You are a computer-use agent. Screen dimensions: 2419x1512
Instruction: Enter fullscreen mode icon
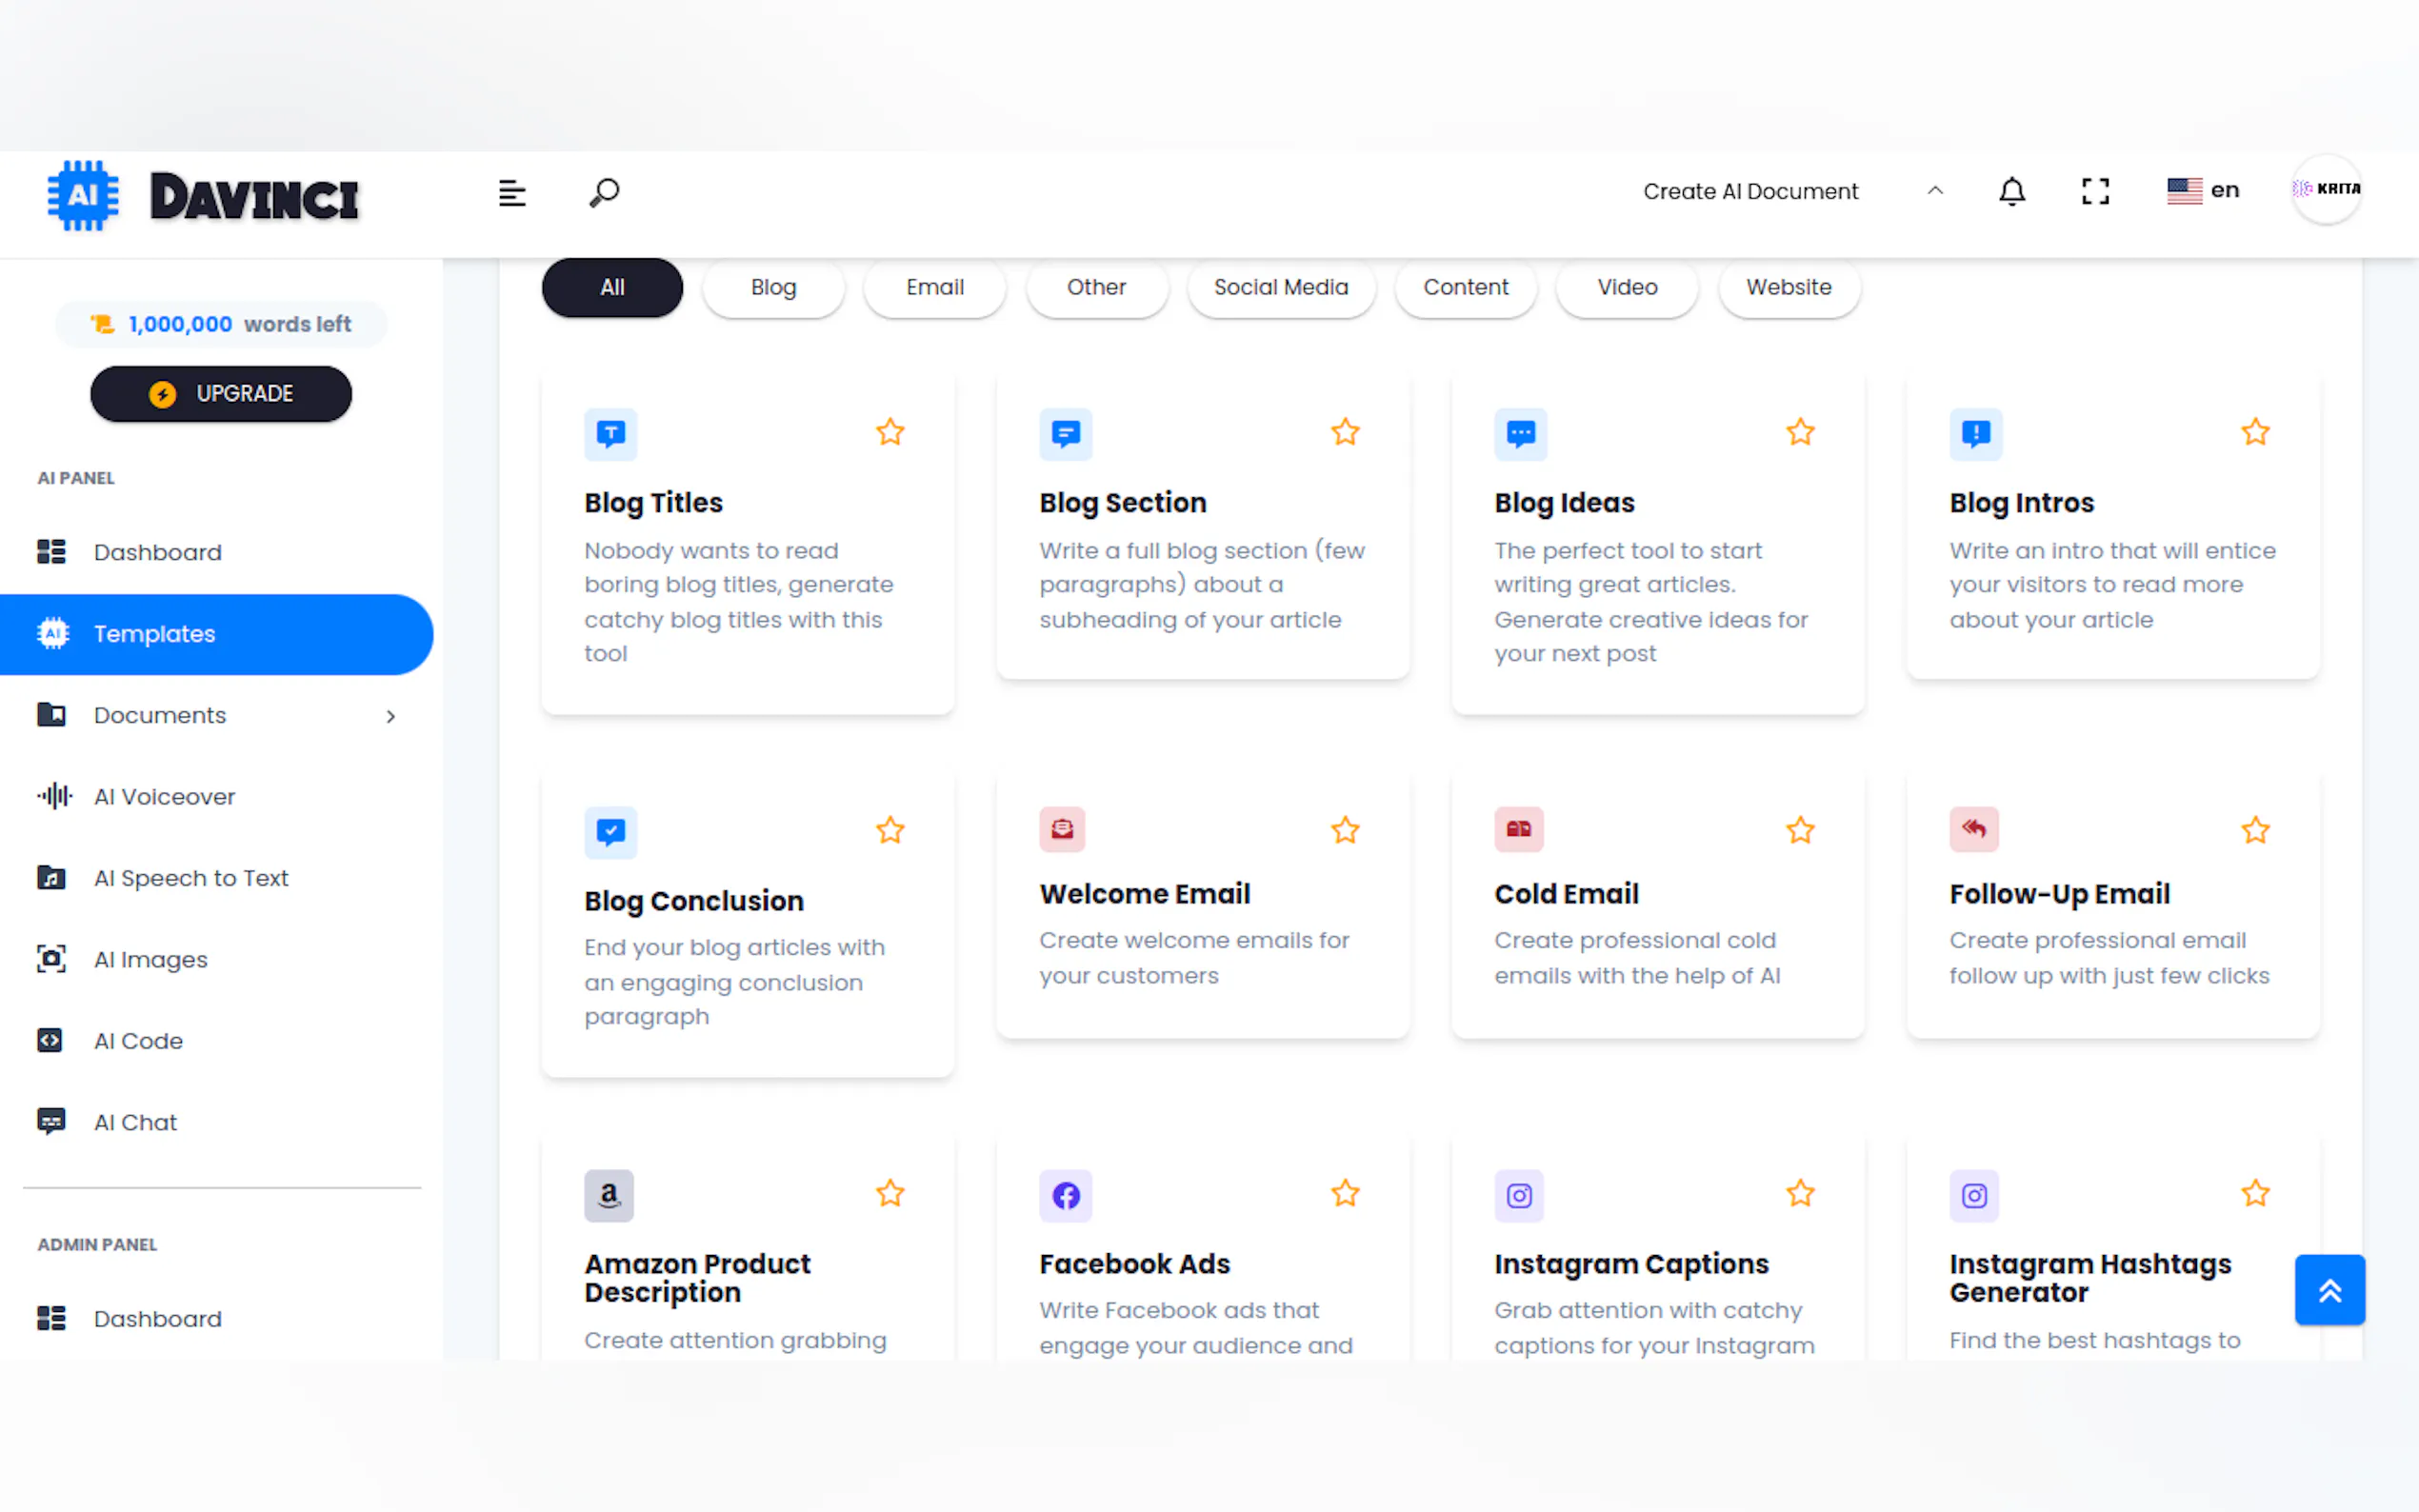[x=2095, y=191]
